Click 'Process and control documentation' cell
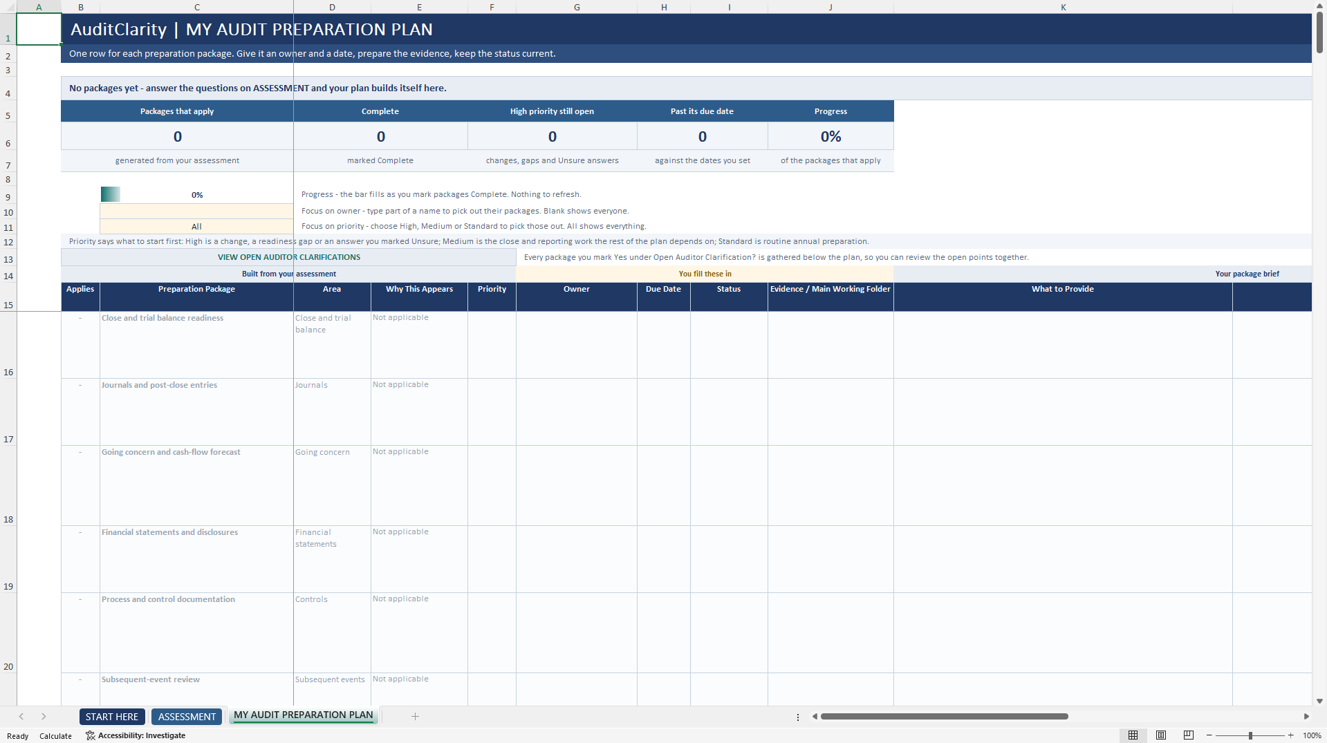 tap(196, 632)
